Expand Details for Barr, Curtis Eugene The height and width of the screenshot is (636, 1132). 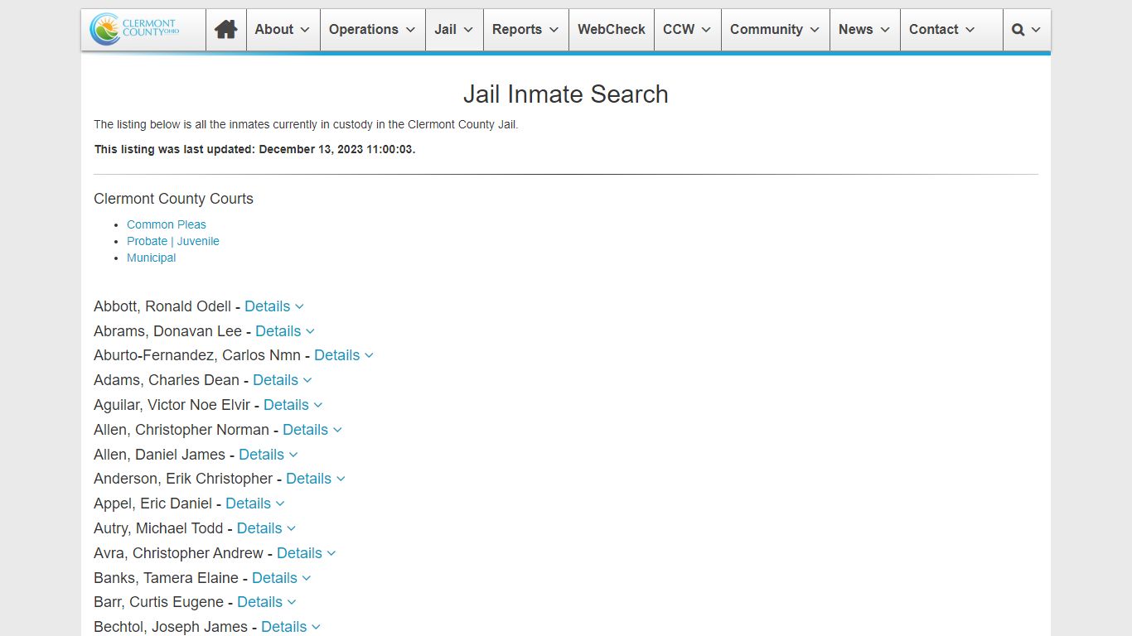(267, 602)
